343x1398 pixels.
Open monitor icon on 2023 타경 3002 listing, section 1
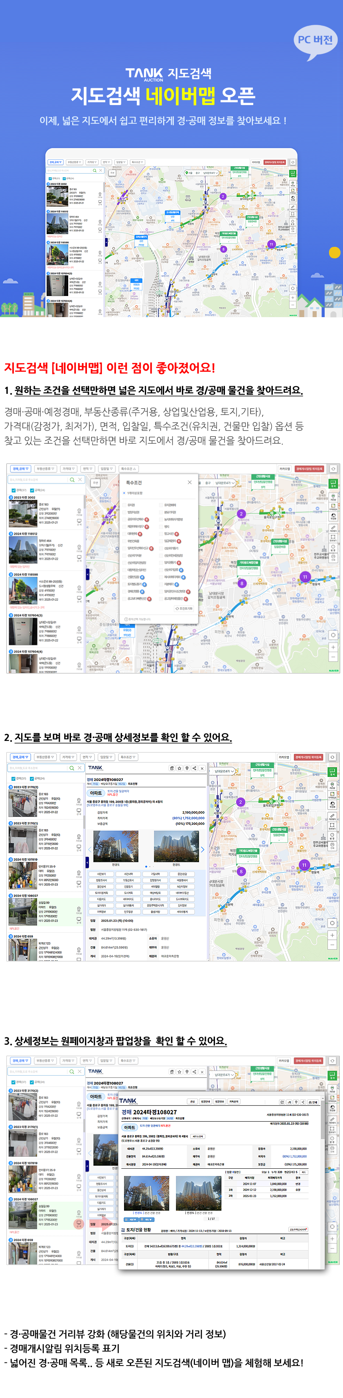79,522
